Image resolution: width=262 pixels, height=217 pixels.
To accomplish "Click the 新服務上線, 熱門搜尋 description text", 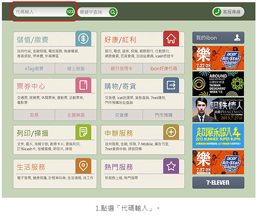I will coord(121,178).
